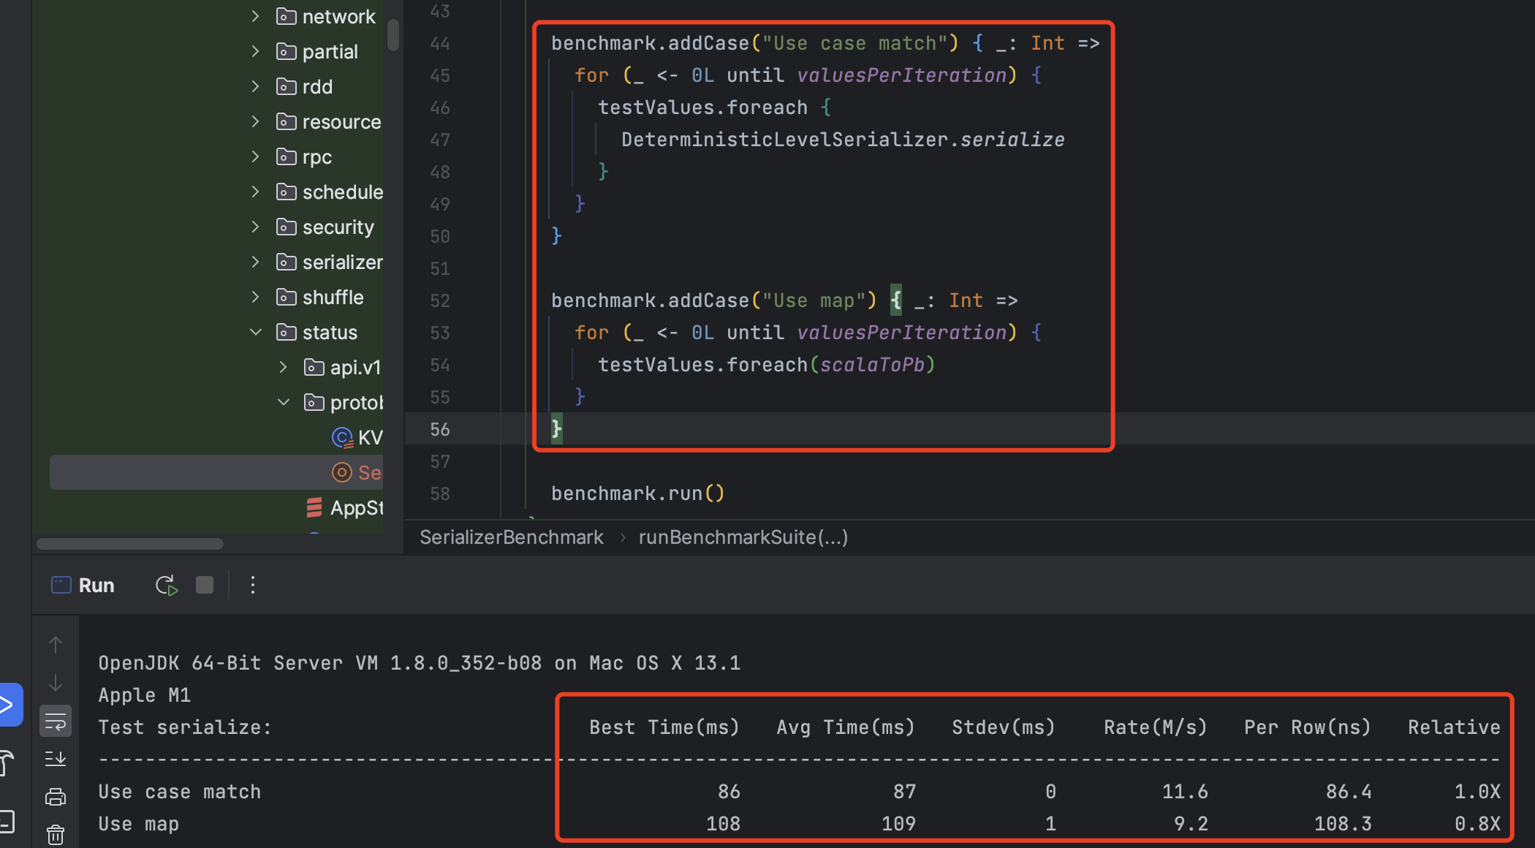Clear console with trash icon
This screenshot has width=1535, height=848.
pos(56,834)
